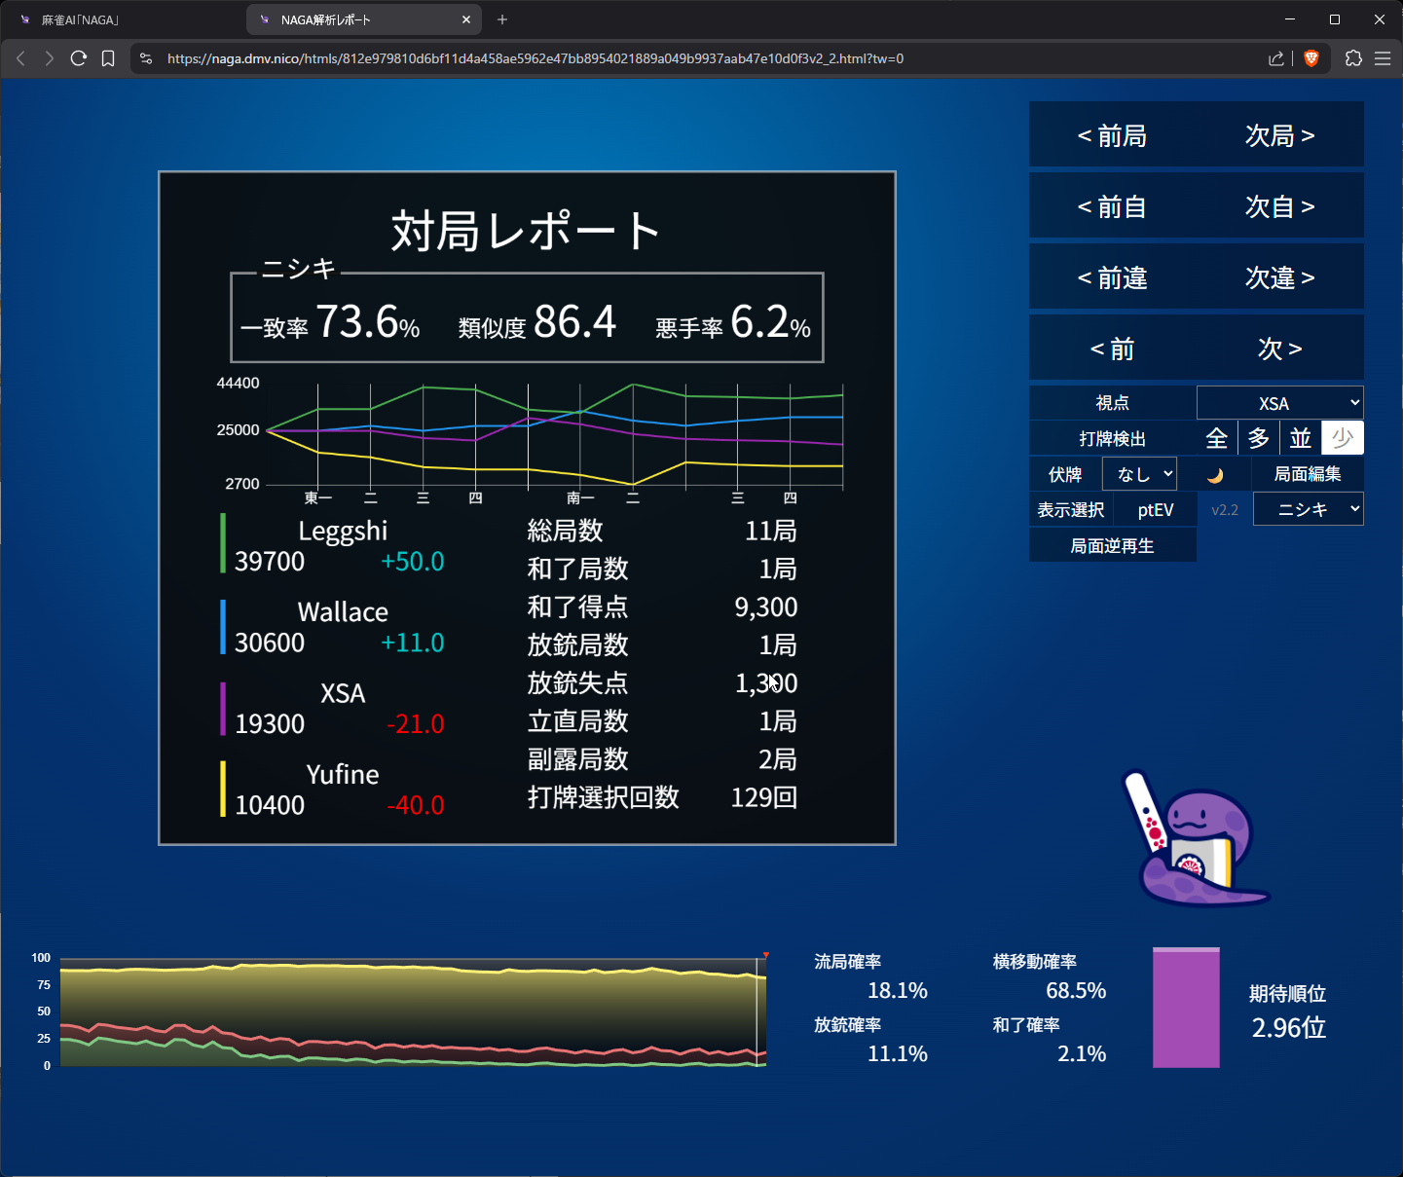
Task: Open the browser extensions puzzle icon
Action: coord(1353,58)
